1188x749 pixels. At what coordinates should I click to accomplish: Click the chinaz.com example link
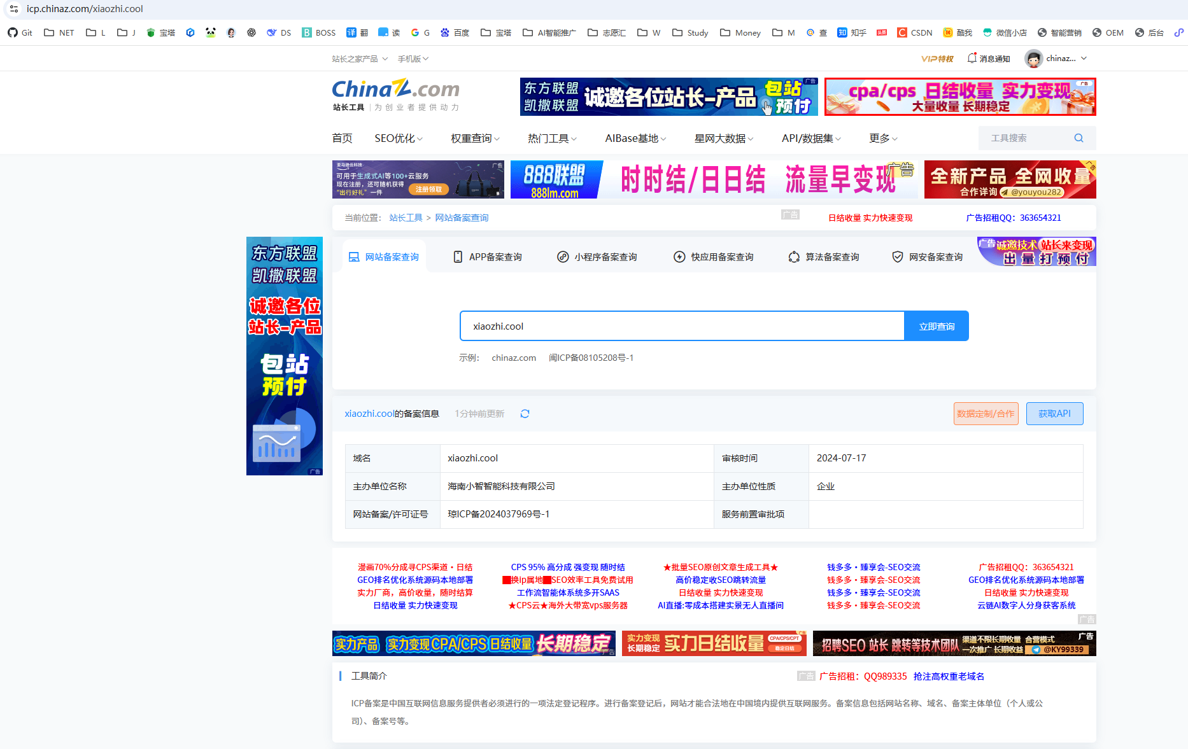click(x=514, y=358)
